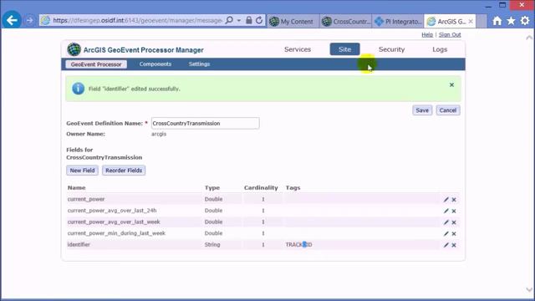Click the page scrollbar up arrow
Screen dimensions: 535x301
tap(529, 38)
